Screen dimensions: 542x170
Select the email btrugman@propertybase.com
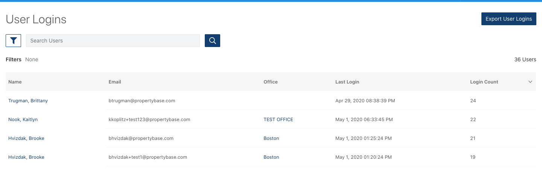tap(142, 101)
